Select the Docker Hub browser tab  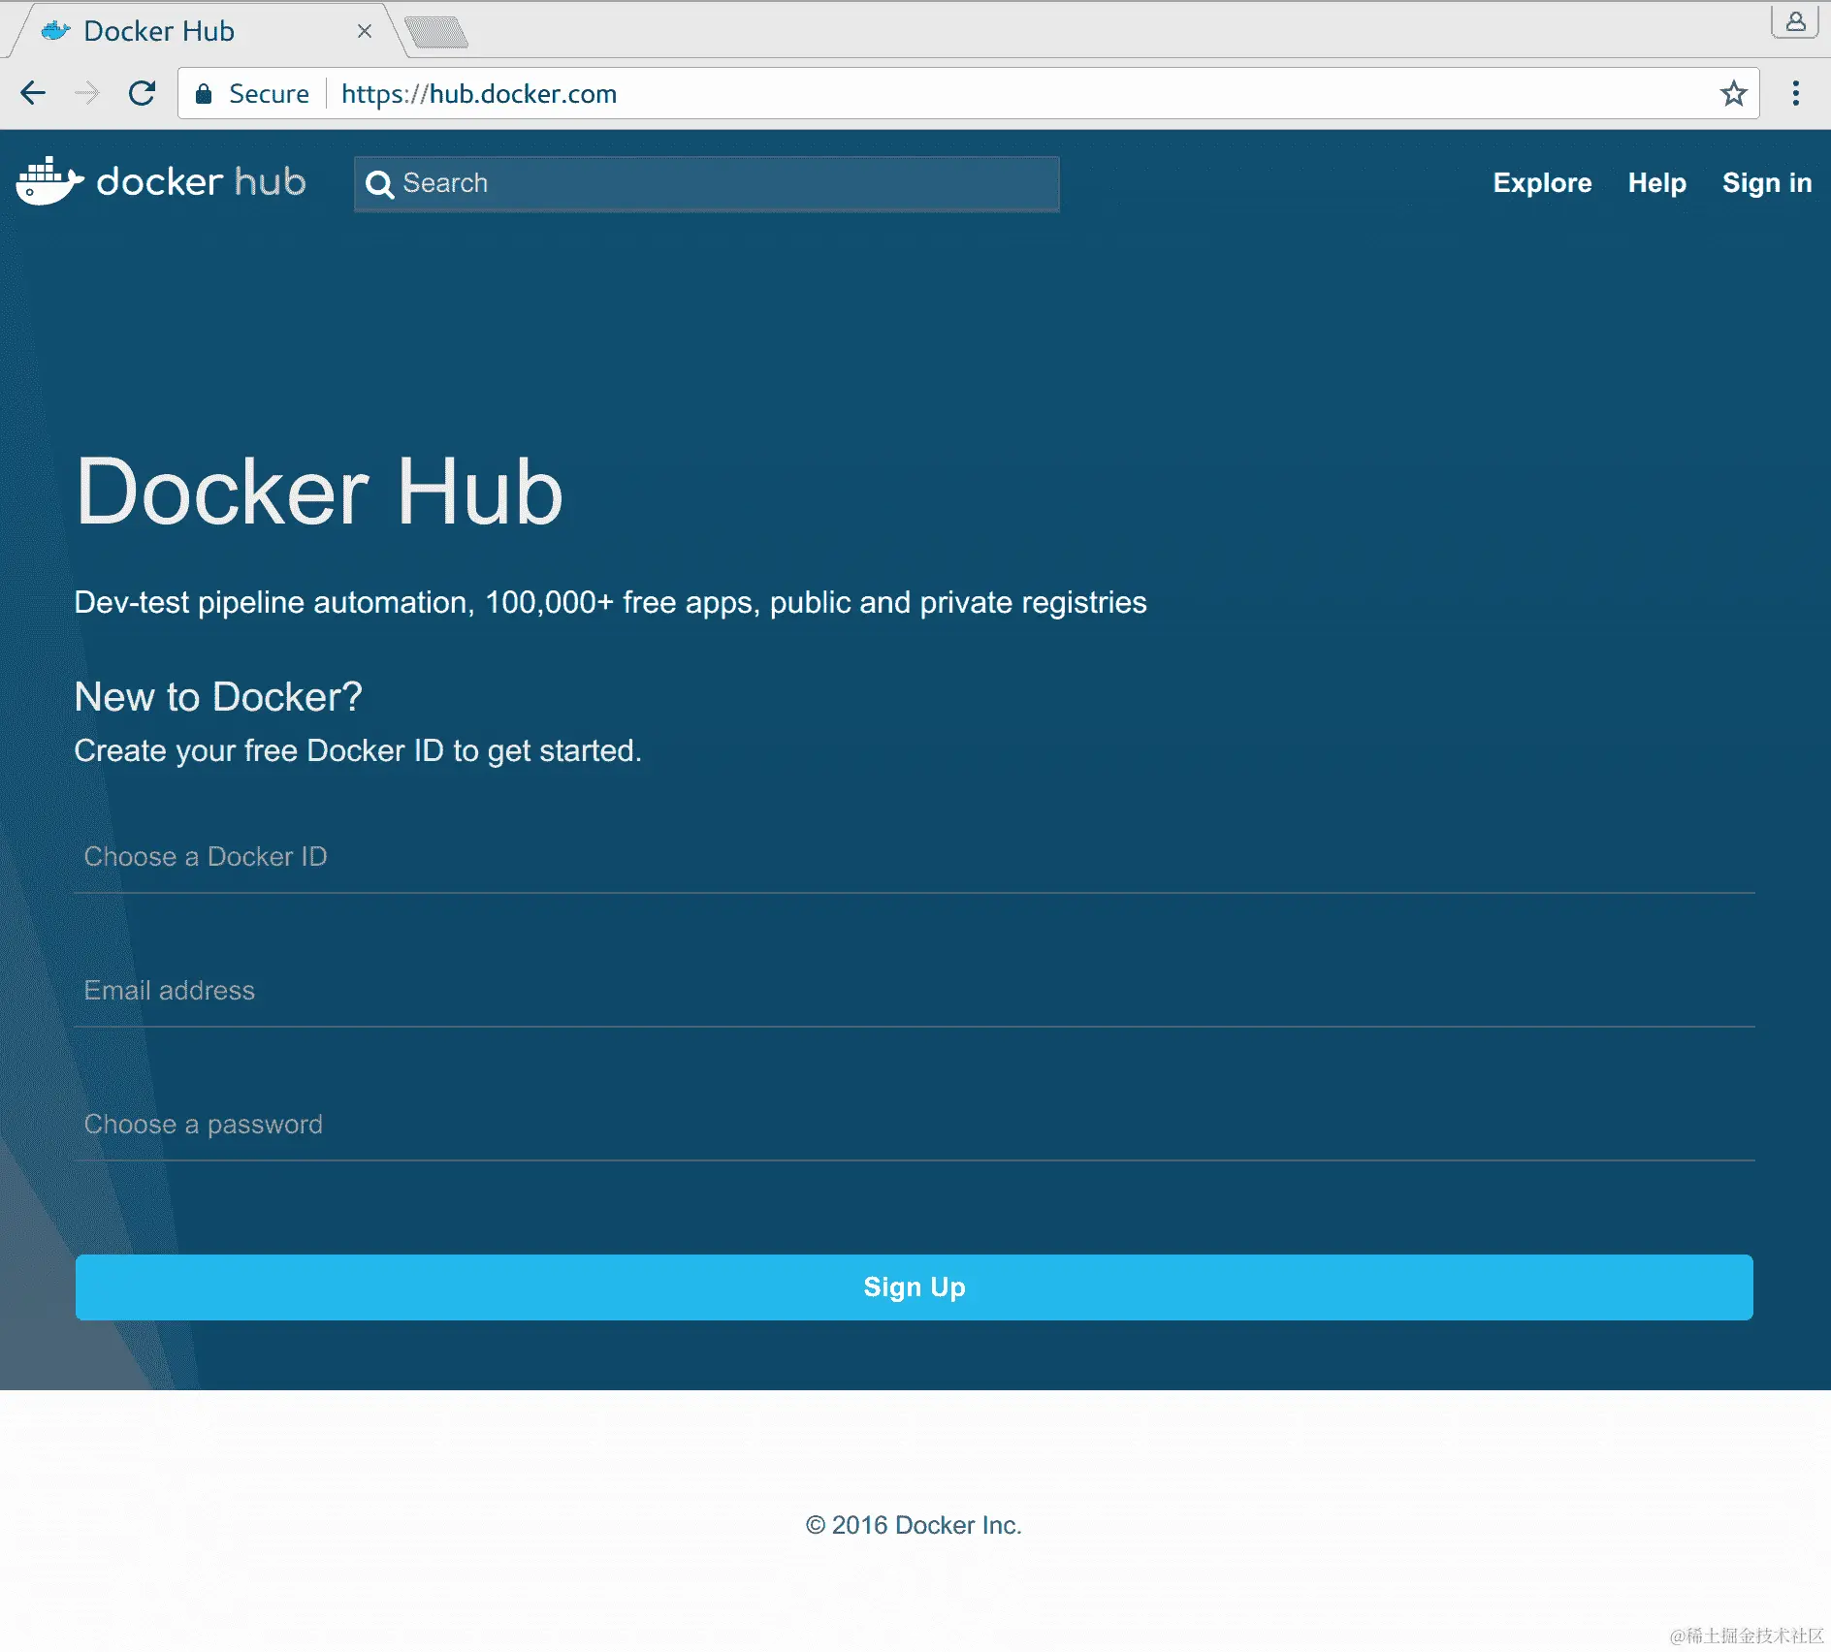204,31
